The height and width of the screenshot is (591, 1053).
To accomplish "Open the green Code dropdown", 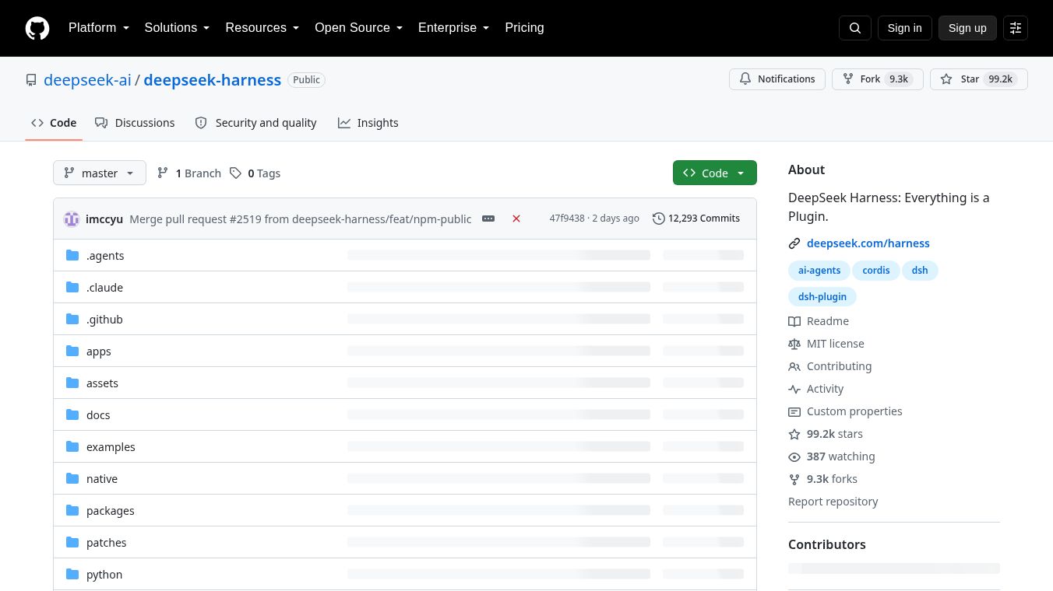I will (715, 173).
